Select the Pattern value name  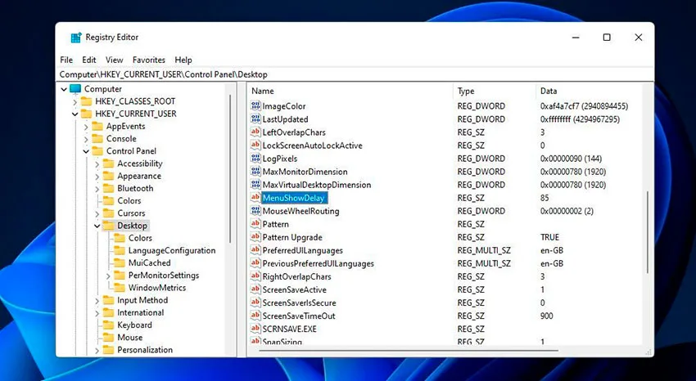click(x=275, y=224)
